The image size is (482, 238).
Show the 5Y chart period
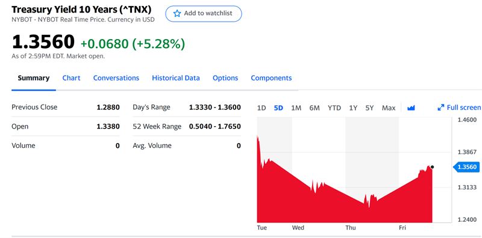(x=369, y=108)
